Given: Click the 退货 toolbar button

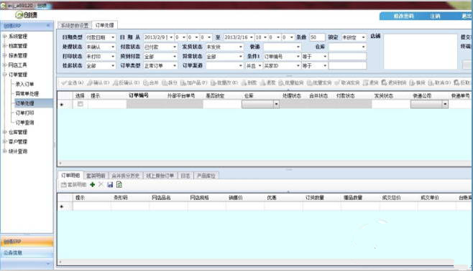Looking at the screenshot, I should click(x=371, y=82).
